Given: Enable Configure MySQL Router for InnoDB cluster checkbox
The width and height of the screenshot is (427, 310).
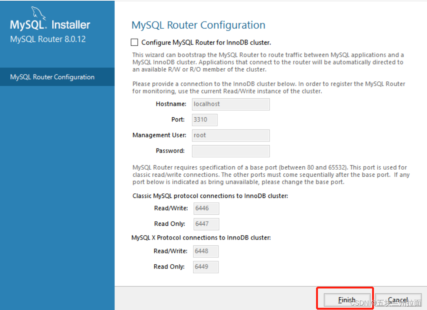Looking at the screenshot, I should (x=134, y=42).
